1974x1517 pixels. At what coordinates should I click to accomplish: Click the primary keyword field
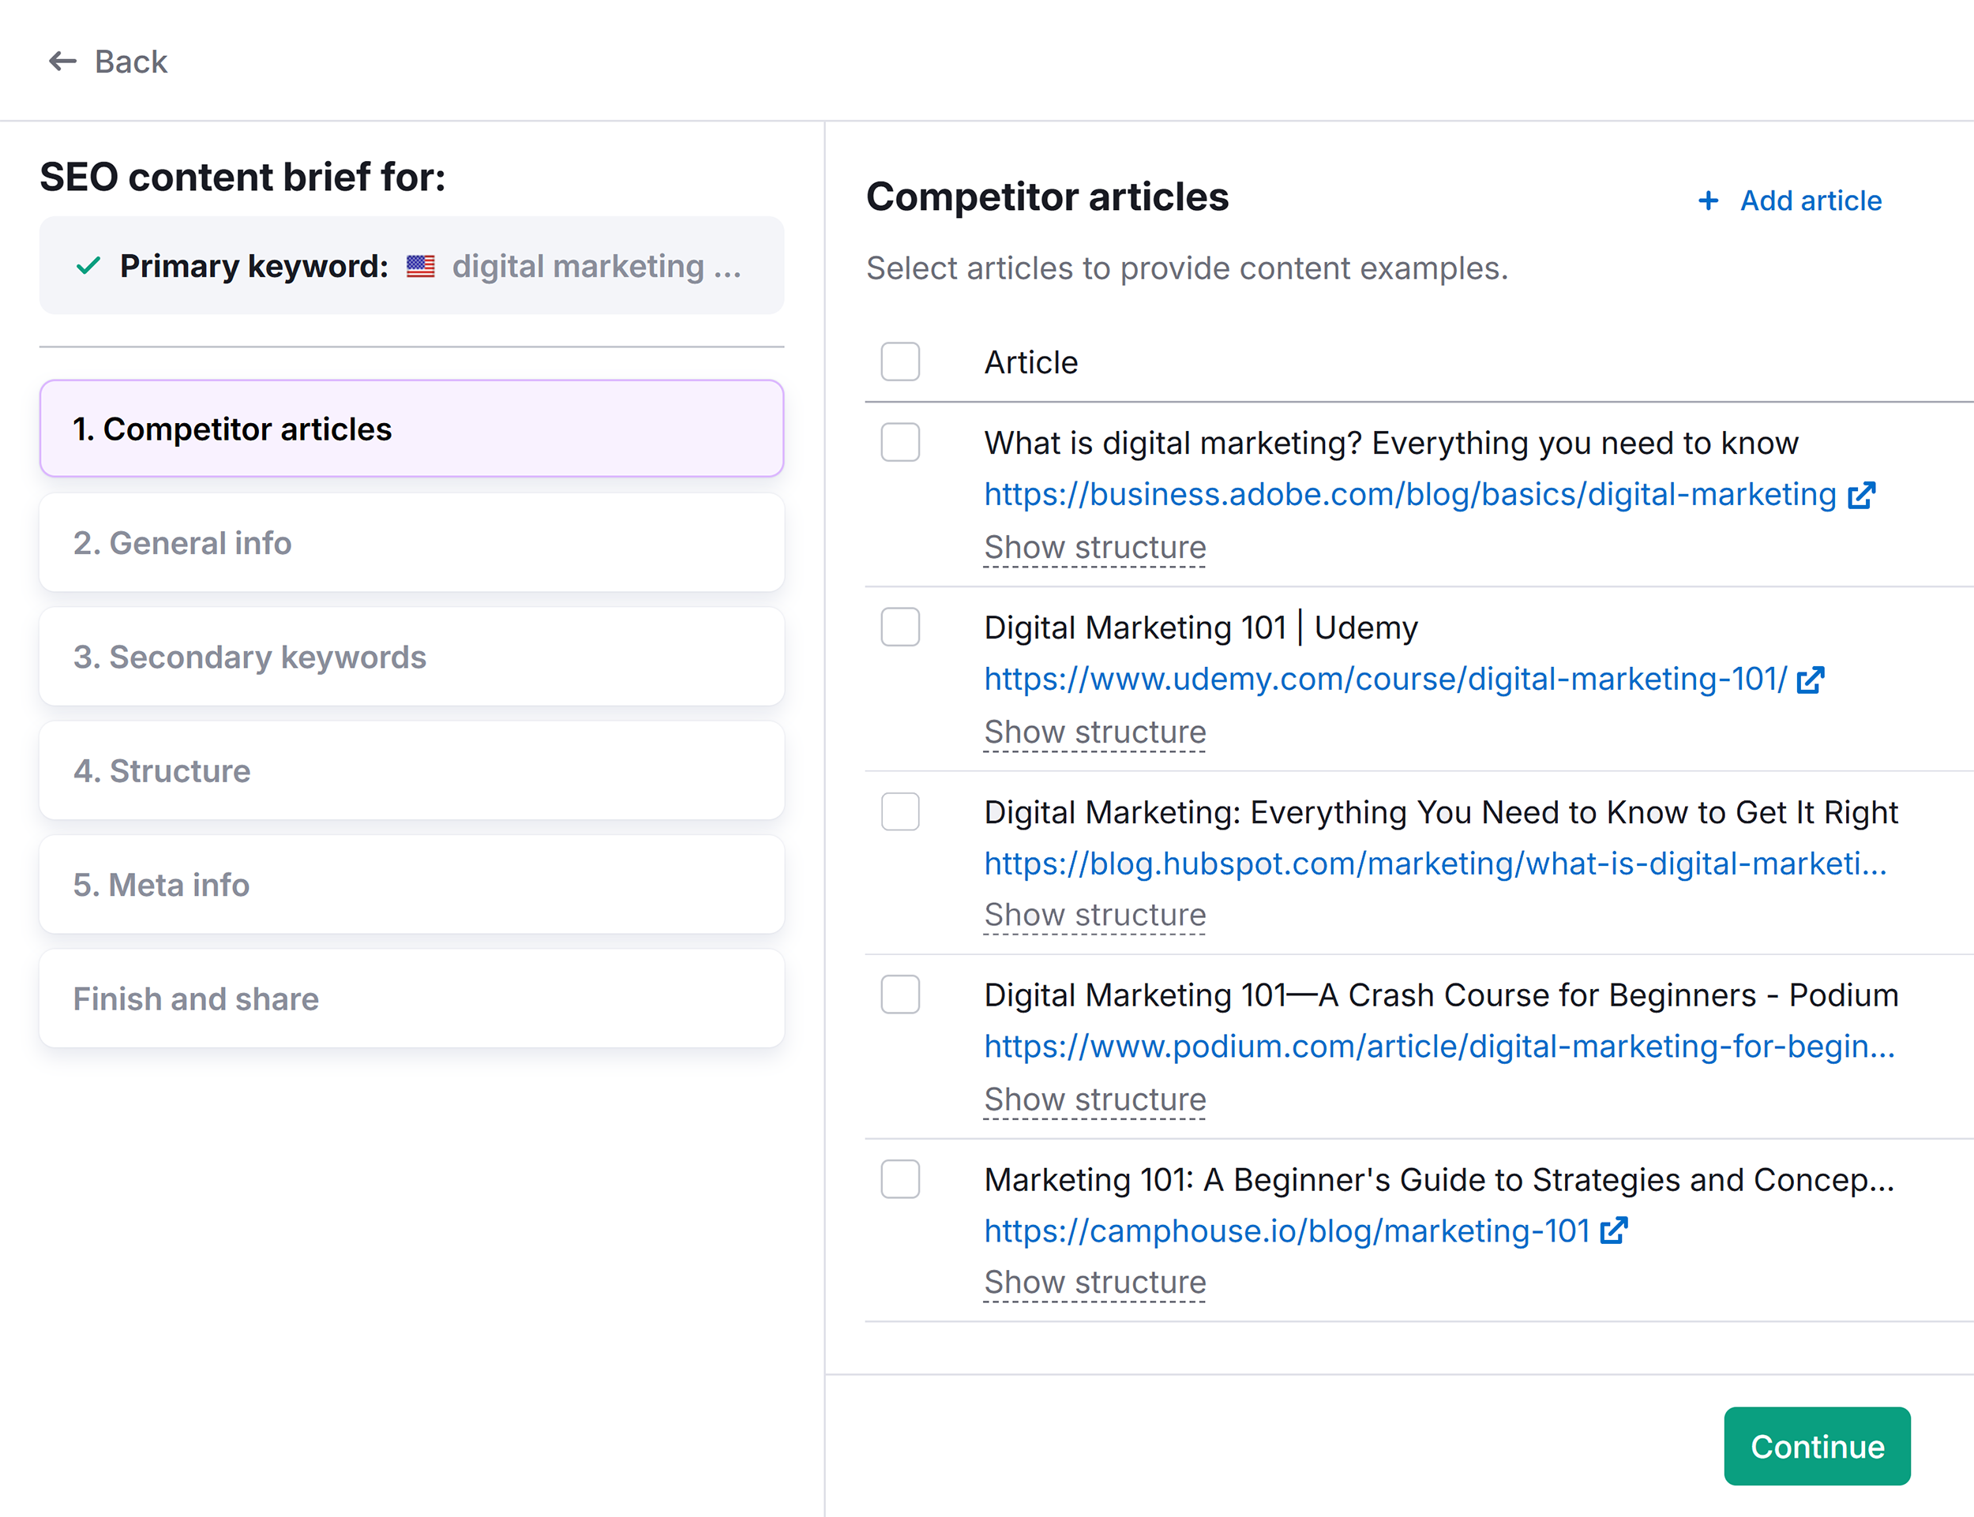[411, 265]
